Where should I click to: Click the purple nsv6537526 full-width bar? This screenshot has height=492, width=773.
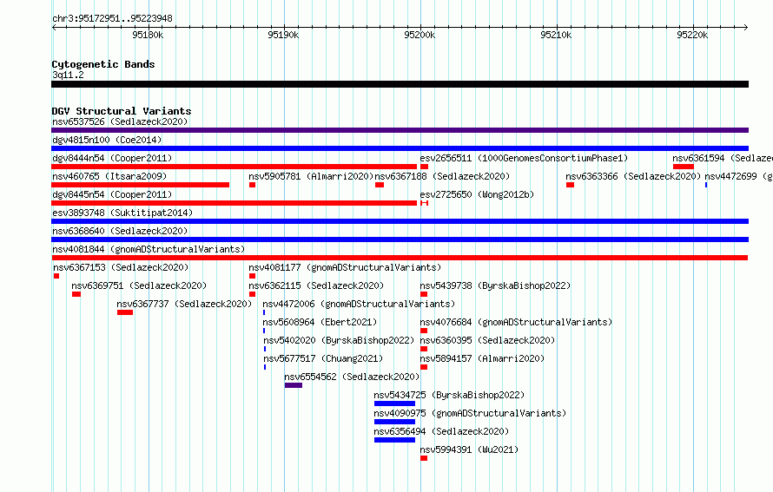tap(400, 130)
